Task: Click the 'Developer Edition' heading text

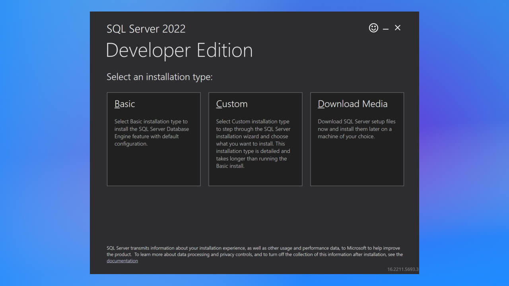Action: click(179, 50)
